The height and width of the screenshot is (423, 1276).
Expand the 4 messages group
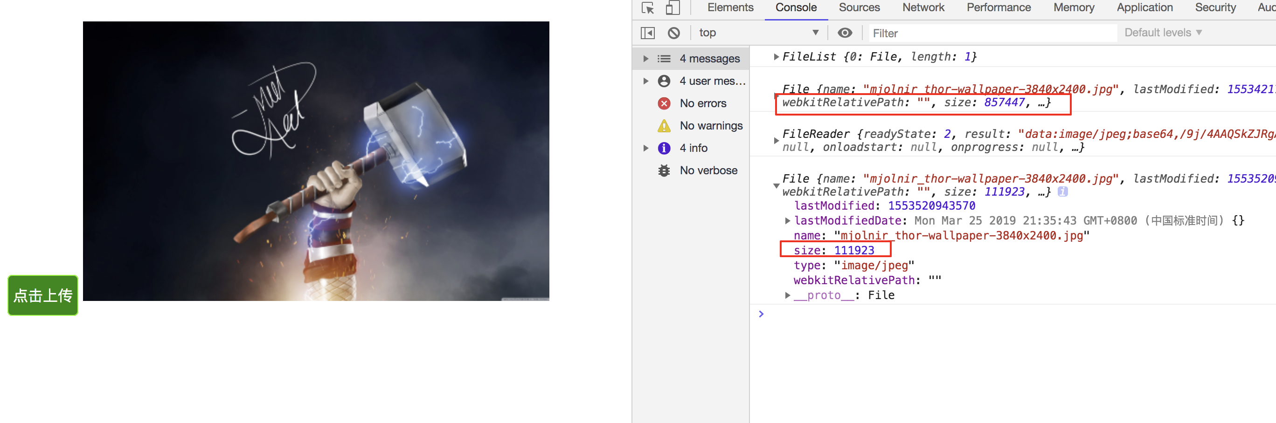point(645,59)
